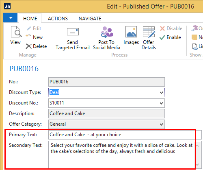This screenshot has width=203, height=170.
Task: Click the Links document icon
Action: (195, 46)
